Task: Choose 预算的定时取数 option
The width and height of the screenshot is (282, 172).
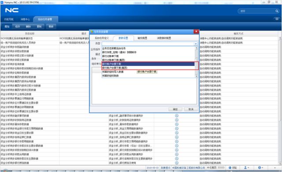Action: pos(110,76)
